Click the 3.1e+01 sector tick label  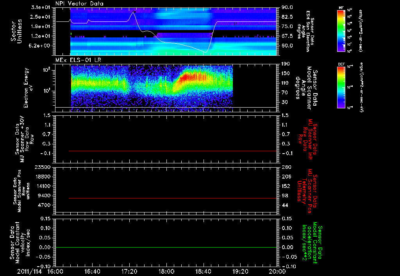coord(41,7)
